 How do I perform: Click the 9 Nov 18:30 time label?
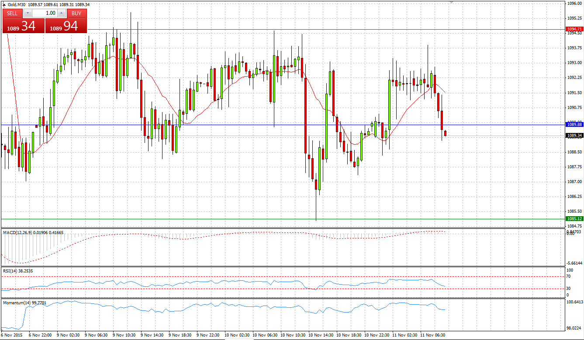(x=180, y=335)
